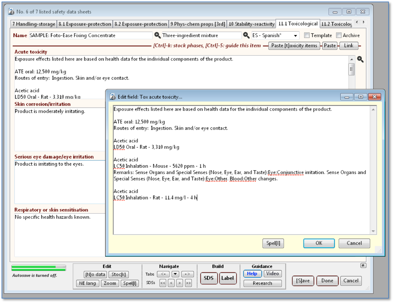Switch to 8.1 Exposure-protection tab
393x303 pixels.
(85, 24)
